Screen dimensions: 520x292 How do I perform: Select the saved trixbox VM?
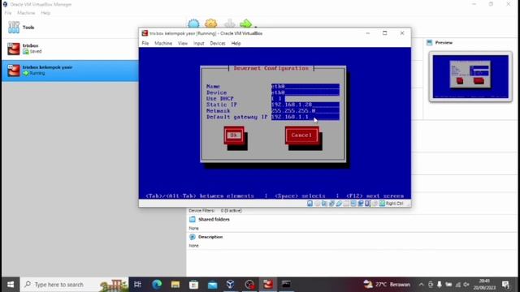point(70,49)
